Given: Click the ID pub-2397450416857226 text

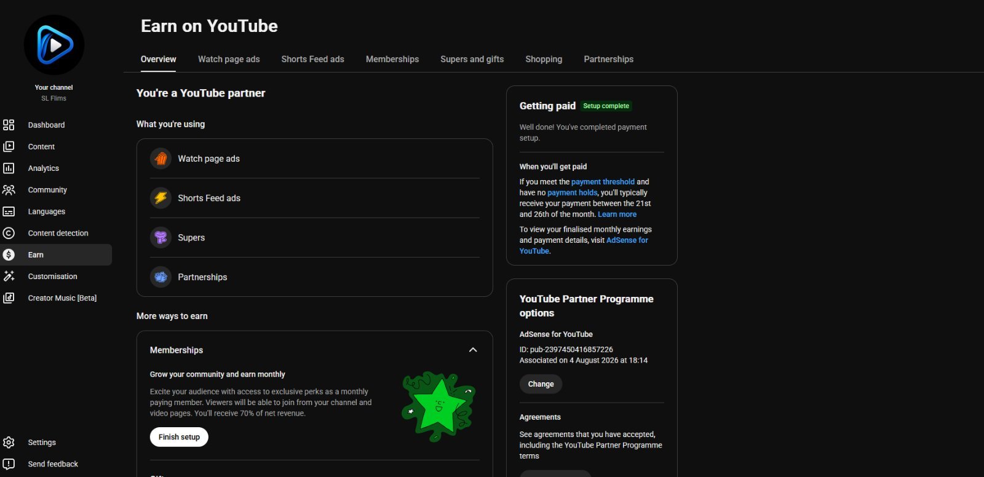Looking at the screenshot, I should [566, 349].
